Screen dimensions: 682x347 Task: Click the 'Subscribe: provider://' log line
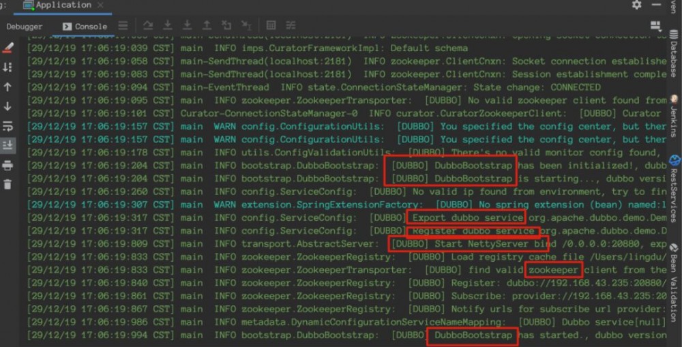click(x=346, y=296)
